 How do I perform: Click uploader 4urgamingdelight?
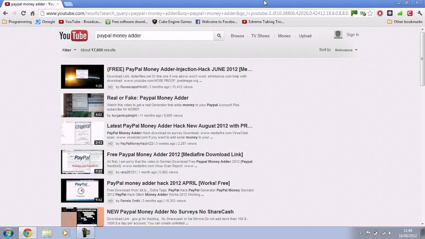(124, 116)
